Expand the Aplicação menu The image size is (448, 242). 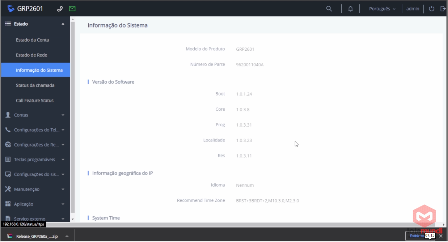pyautogui.click(x=63, y=204)
